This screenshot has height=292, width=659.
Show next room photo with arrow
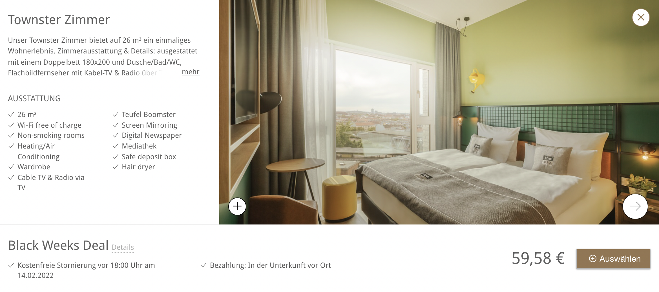635,206
